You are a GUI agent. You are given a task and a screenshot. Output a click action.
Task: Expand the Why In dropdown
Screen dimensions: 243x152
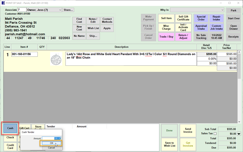pyautogui.click(x=222, y=10)
